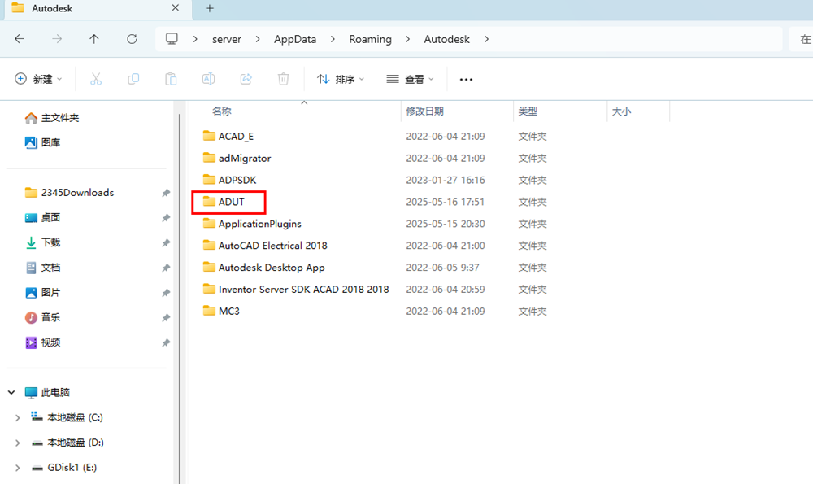Open the 查看 (View) dropdown
The image size is (813, 484).
(x=410, y=79)
